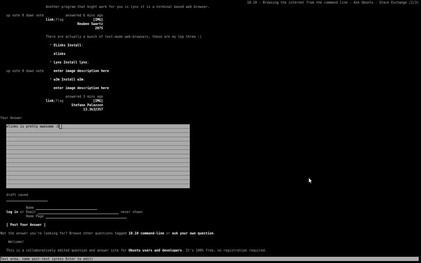Click the reputation '13.3k32357'
The image size is (421, 263).
coord(93,109)
